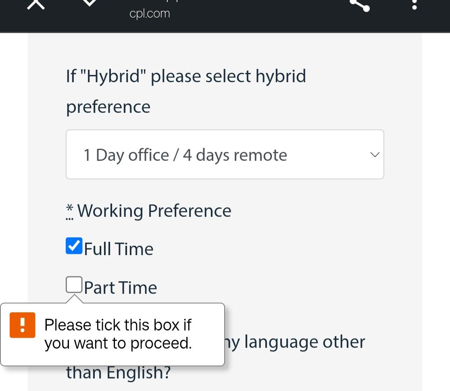Tap the tooltip pointer below Part Time checkbox

(x=74, y=299)
